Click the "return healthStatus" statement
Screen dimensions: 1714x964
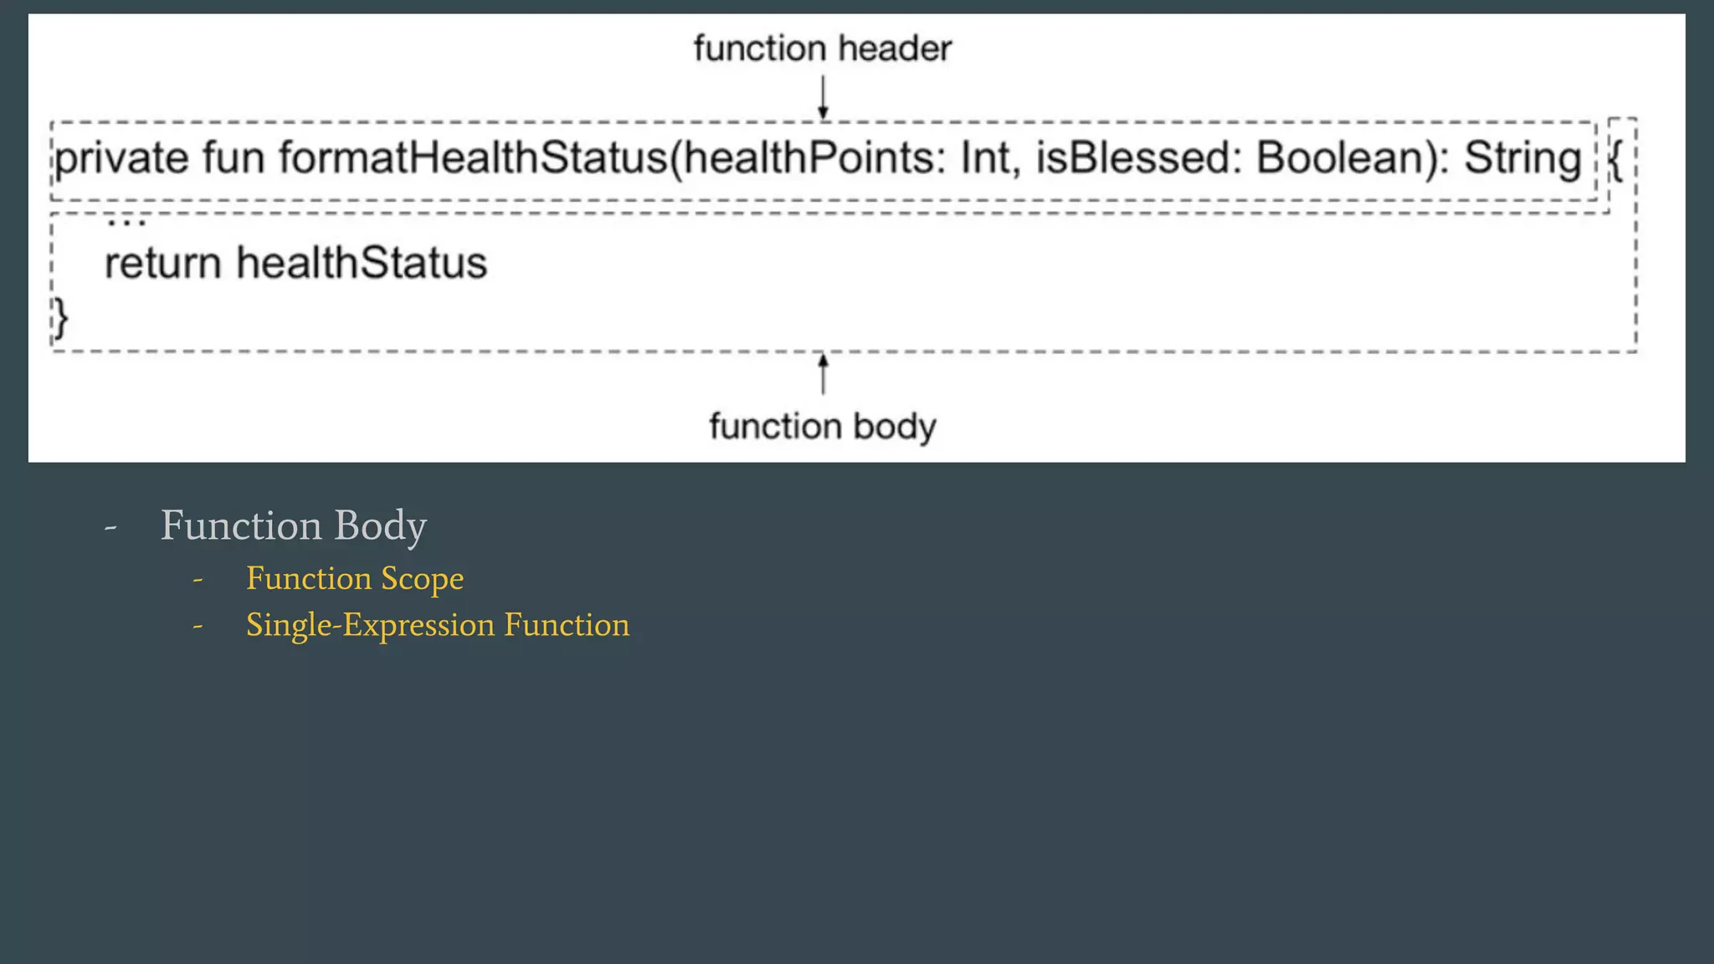[x=295, y=264]
